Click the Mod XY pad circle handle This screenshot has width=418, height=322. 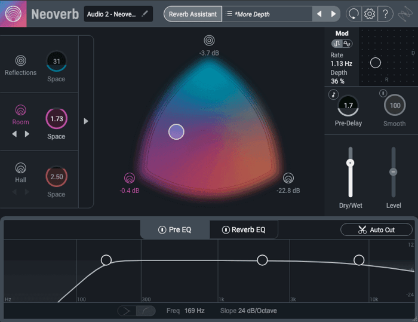(376, 63)
